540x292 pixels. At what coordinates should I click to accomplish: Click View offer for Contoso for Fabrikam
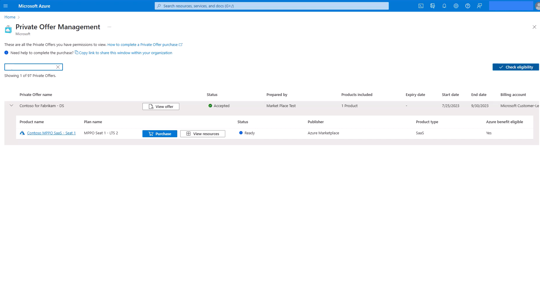(x=161, y=107)
